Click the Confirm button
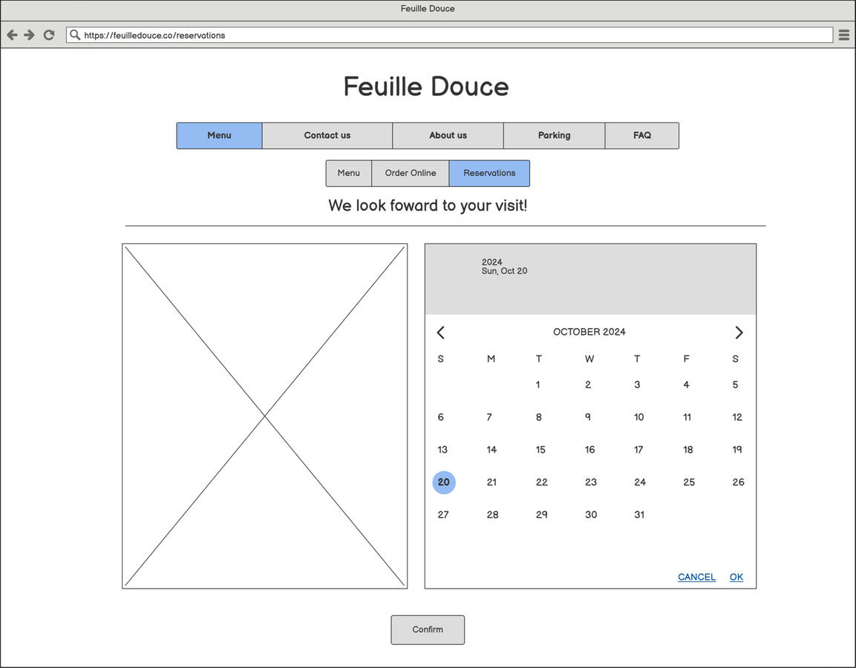Screen dimensions: 856x668 428,629
